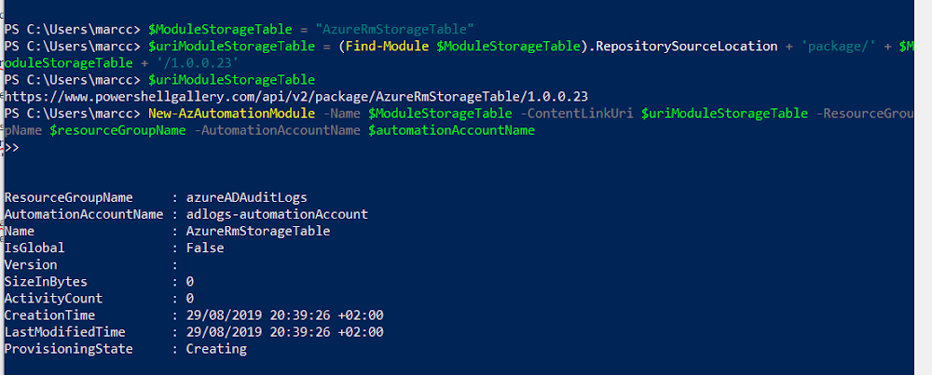Click the CreationTime timestamp value

[x=284, y=315]
